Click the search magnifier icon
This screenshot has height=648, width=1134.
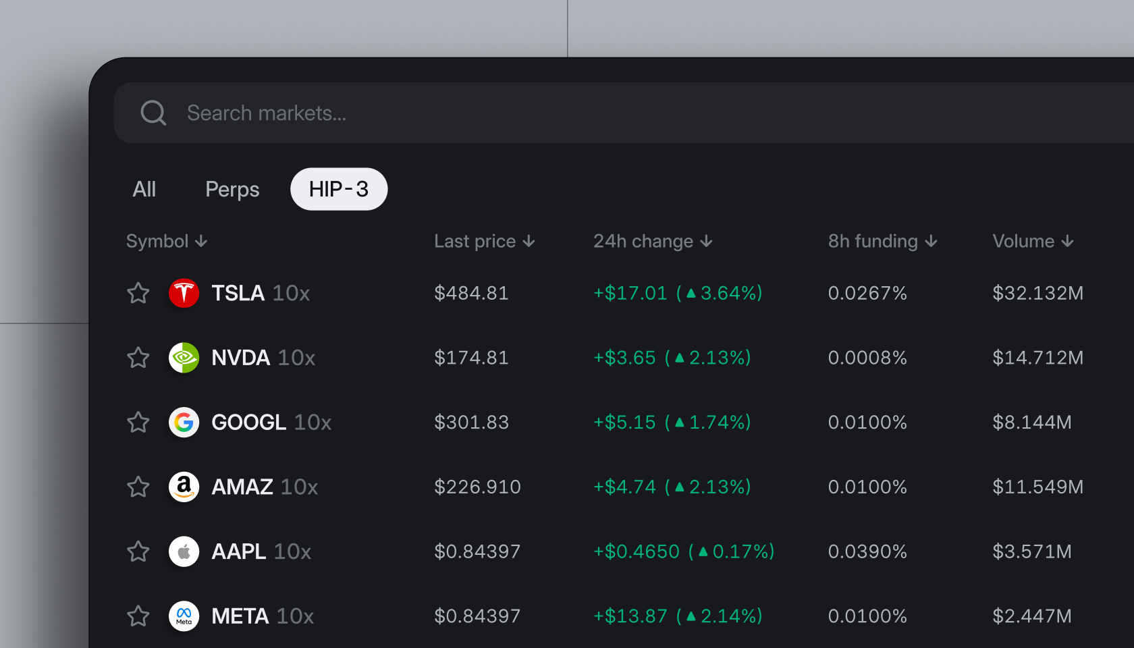tap(153, 113)
